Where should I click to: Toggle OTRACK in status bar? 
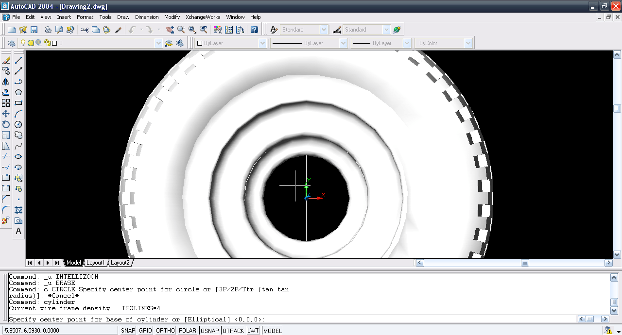point(233,330)
